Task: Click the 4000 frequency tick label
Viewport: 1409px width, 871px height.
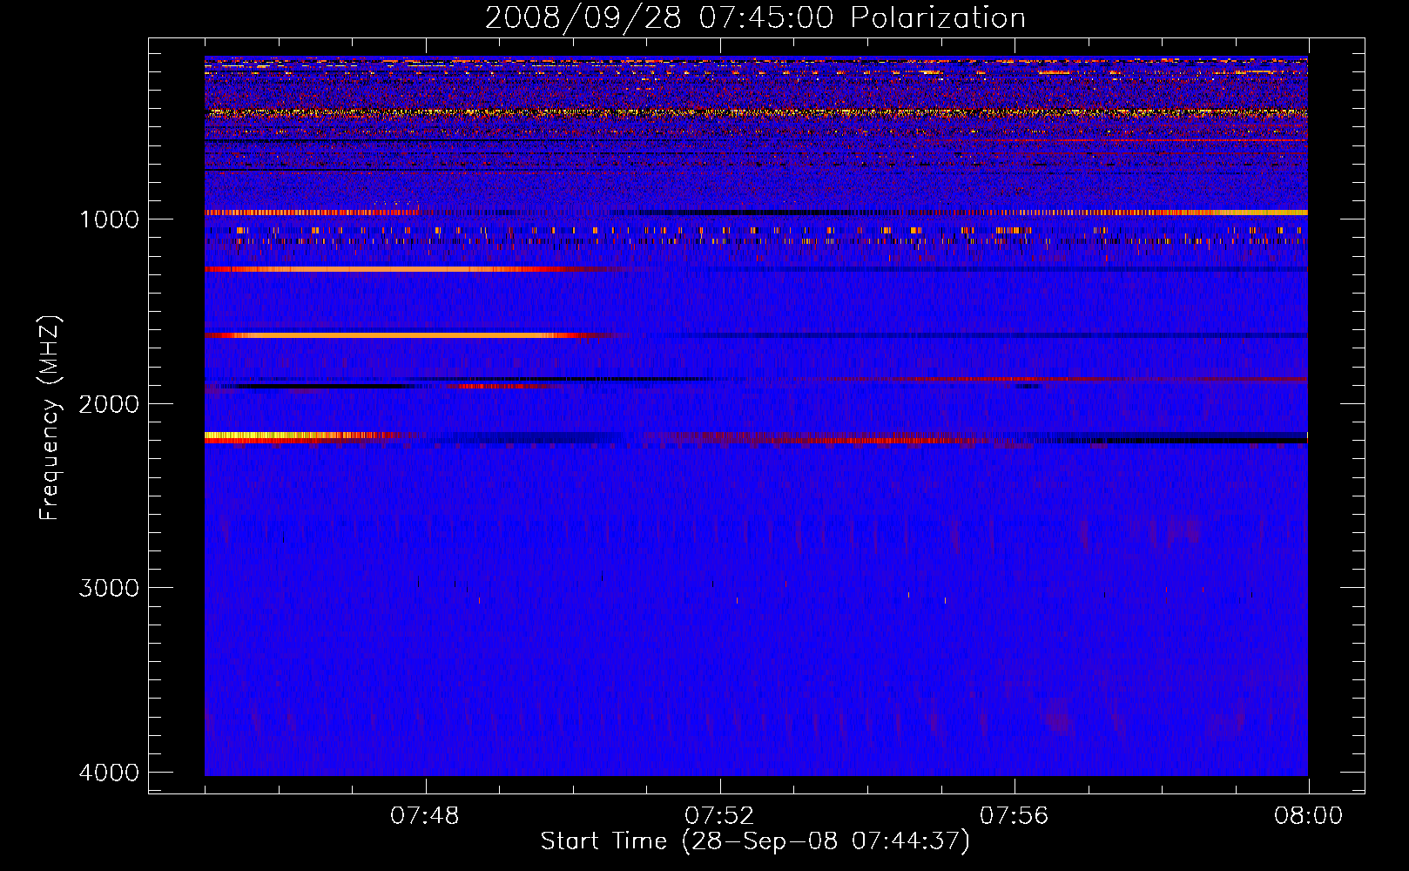Action: (x=109, y=773)
